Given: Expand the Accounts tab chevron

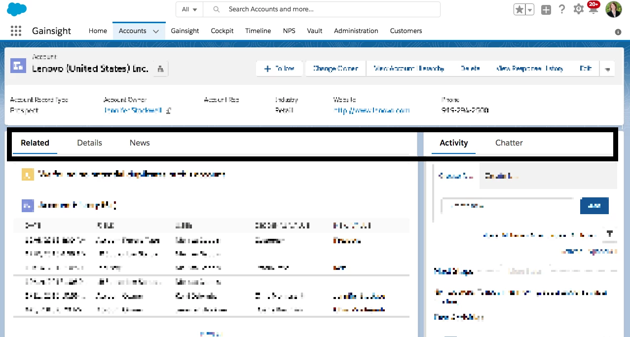Looking at the screenshot, I should [x=156, y=31].
